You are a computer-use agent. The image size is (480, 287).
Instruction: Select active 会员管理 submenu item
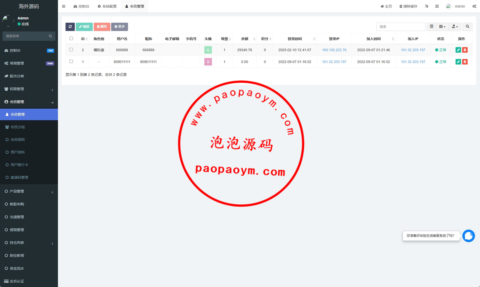click(x=29, y=114)
